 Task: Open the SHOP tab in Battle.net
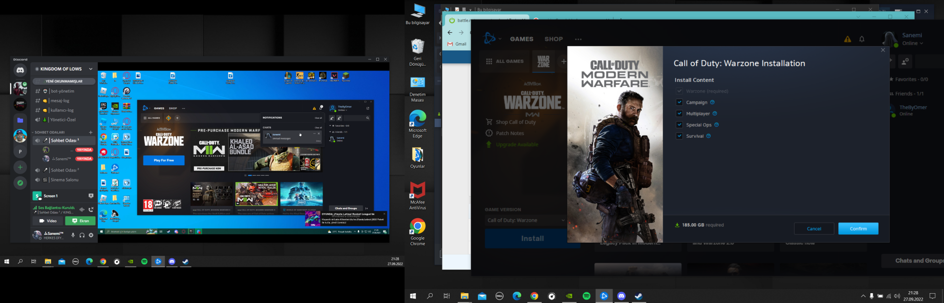[554, 39]
